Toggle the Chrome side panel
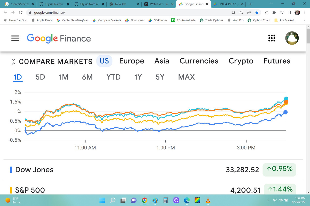 click(x=290, y=12)
